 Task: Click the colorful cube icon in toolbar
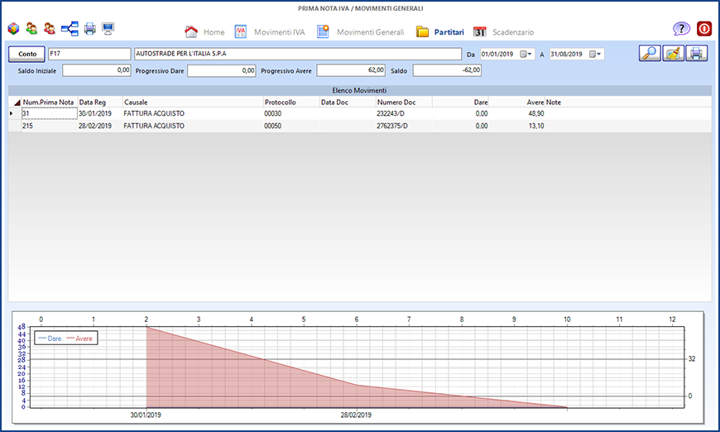click(x=13, y=29)
